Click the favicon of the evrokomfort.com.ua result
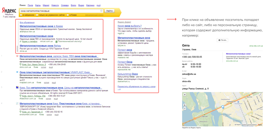 coord(17,103)
